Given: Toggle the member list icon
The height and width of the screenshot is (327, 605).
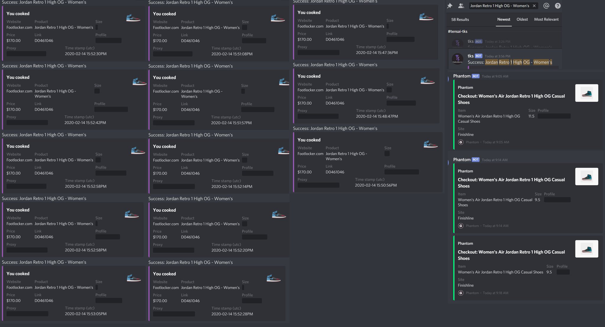Looking at the screenshot, I should point(461,6).
